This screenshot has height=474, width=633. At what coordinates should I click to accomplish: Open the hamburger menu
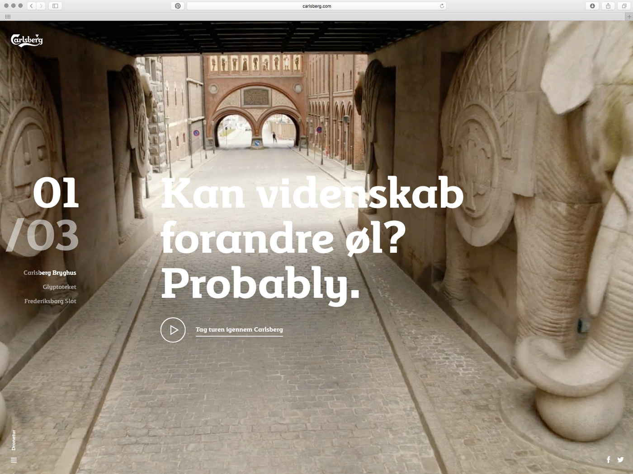[14, 460]
